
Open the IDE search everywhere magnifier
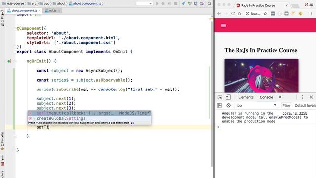point(209,3)
